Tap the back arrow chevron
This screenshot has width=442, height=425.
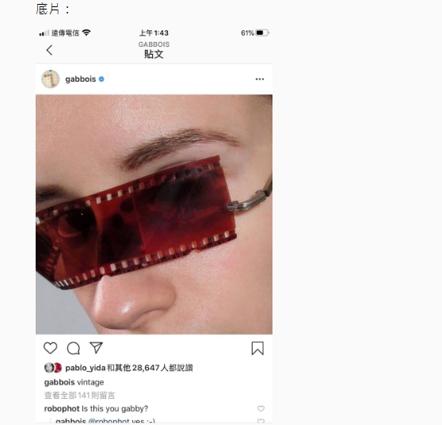[x=49, y=50]
